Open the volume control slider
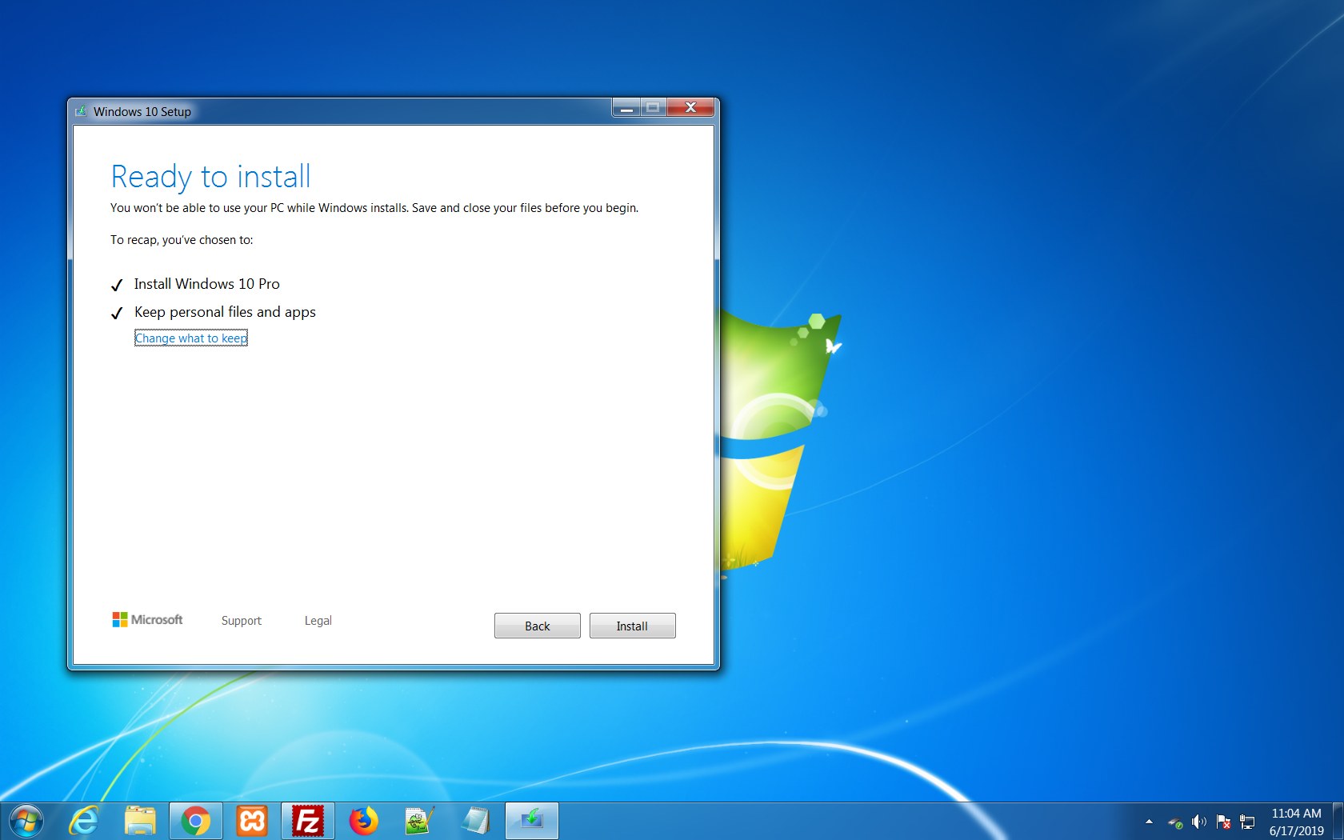1344x840 pixels. (1199, 822)
